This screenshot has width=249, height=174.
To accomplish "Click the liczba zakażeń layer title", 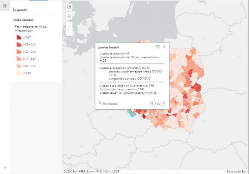I will [24, 20].
